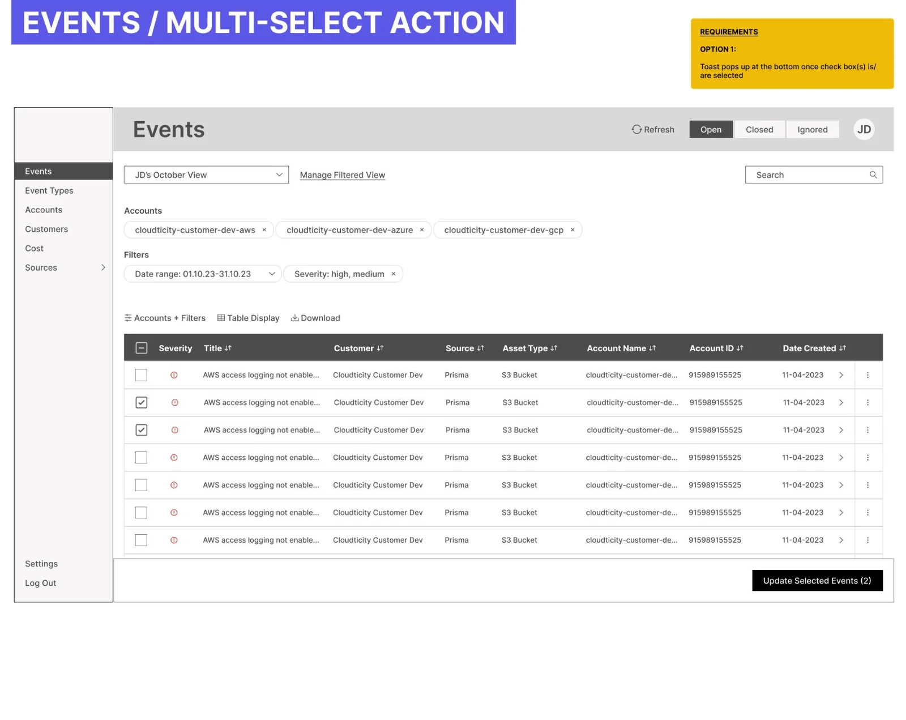This screenshot has height=720, width=906.
Task: Open the Date range filter dropdown
Action: 203,274
